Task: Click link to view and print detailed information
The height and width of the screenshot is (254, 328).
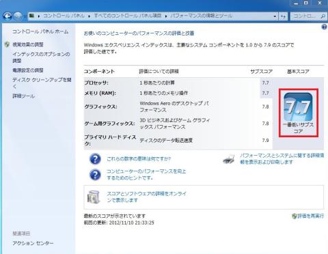Action: point(282,158)
